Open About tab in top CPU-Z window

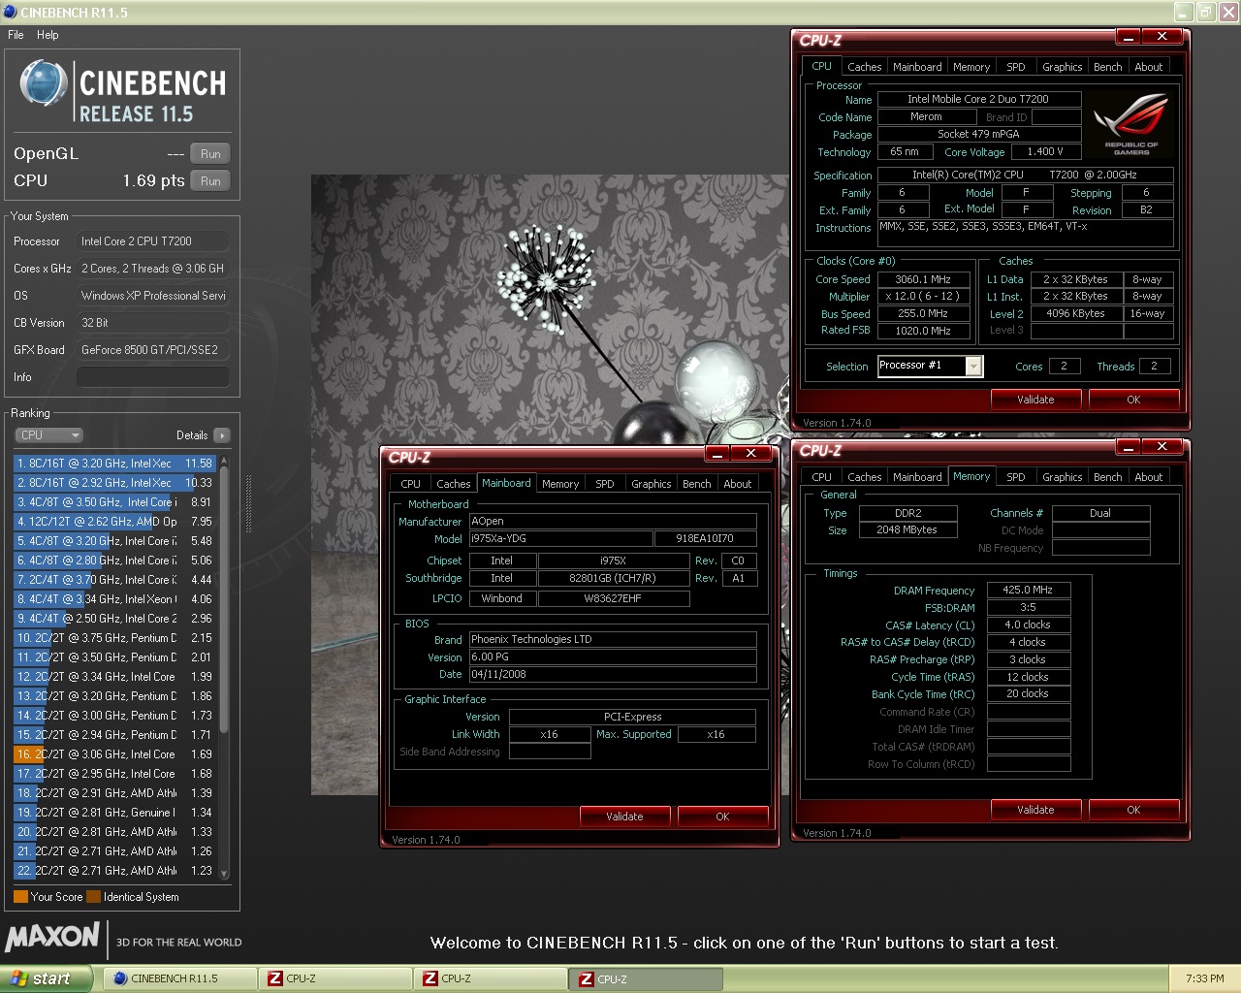[x=1148, y=67]
